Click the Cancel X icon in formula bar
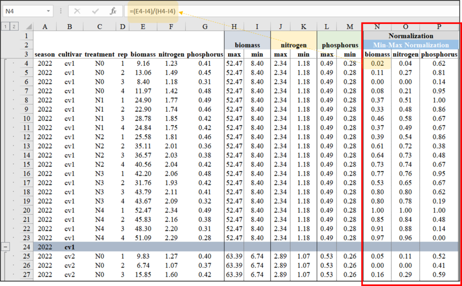 pos(78,11)
